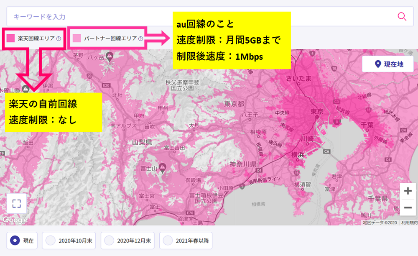Image resolution: width=418 pixels, height=256 pixels.
Task: Click the 横浜 city label
Action: [298, 155]
